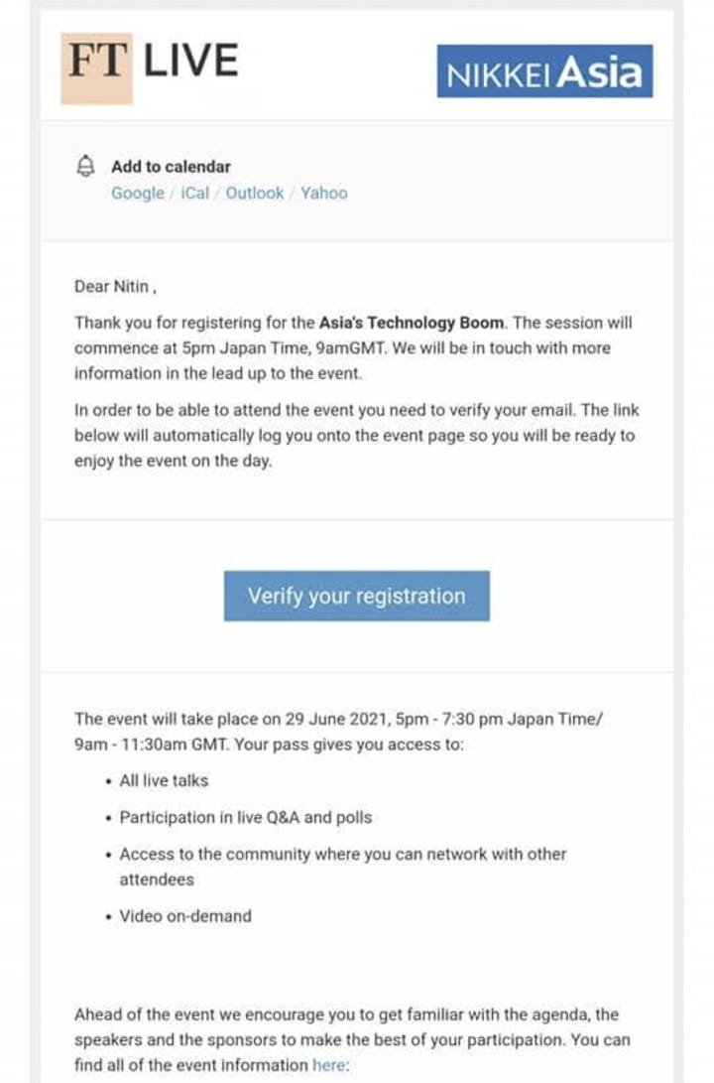
Task: Add event to Google calendar
Action: (138, 194)
